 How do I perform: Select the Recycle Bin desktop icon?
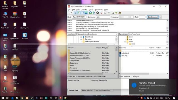pyautogui.click(x=5, y=25)
